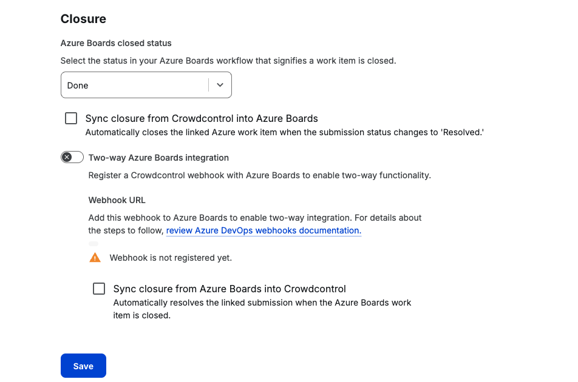Click the chevron arrow in the status dropdown
This screenshot has width=578, height=382.
pos(220,85)
